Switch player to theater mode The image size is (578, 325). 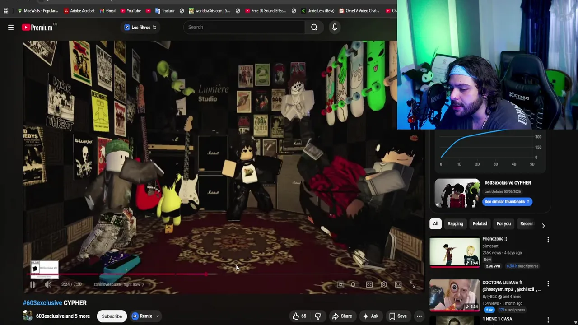point(398,284)
